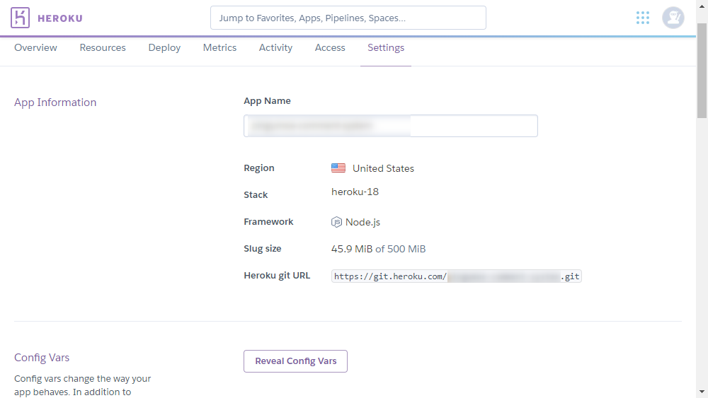Select the Settings tab
Screen dimensions: 708x398
[x=386, y=48]
